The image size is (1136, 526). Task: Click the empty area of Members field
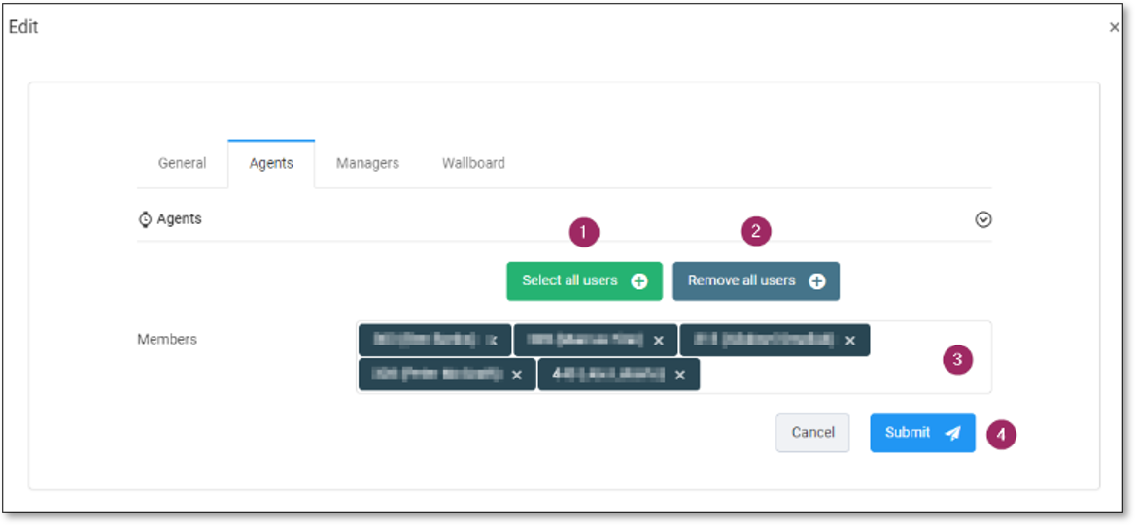point(826,375)
